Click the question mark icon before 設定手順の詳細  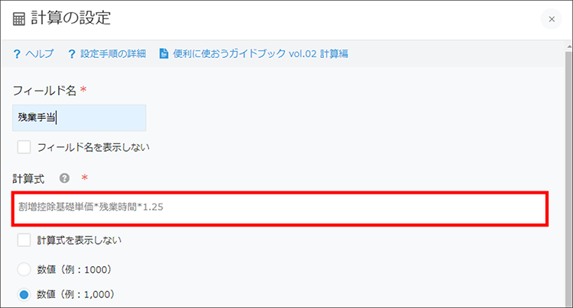(x=72, y=54)
